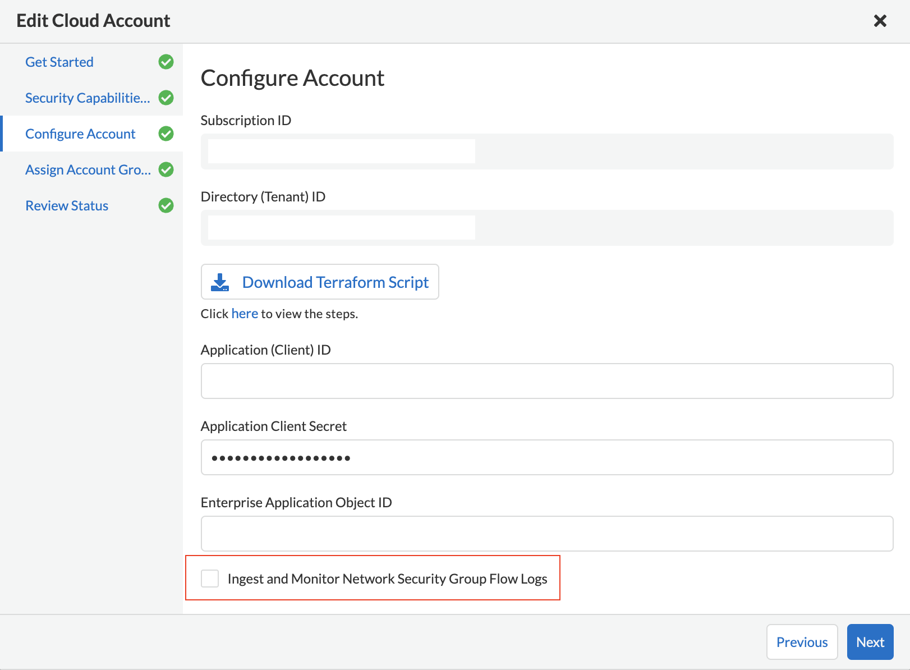Click the download icon on Terraform button
The height and width of the screenshot is (670, 910).
[x=220, y=282]
